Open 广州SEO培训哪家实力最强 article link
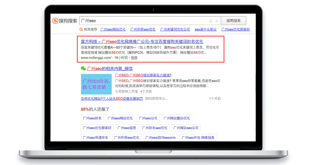Viewport: 331px width, 165px height. (143, 75)
